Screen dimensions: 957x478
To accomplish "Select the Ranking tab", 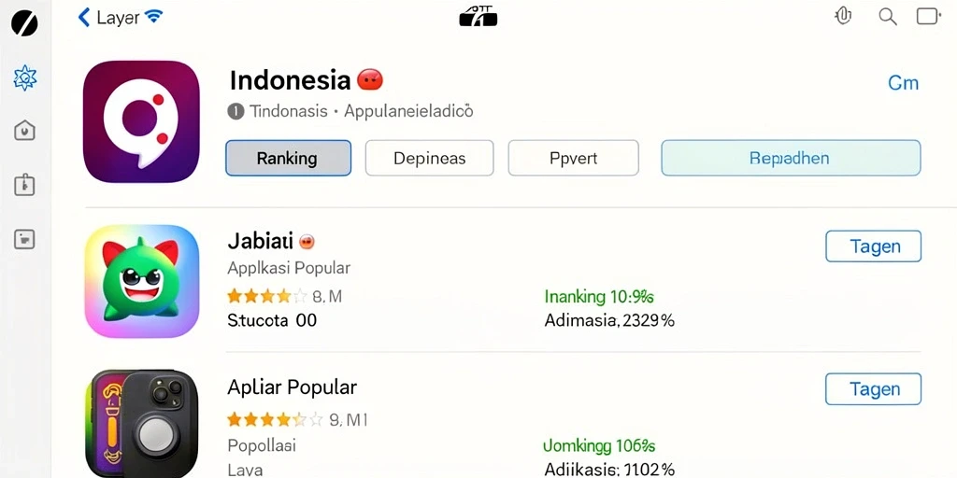I will 288,158.
